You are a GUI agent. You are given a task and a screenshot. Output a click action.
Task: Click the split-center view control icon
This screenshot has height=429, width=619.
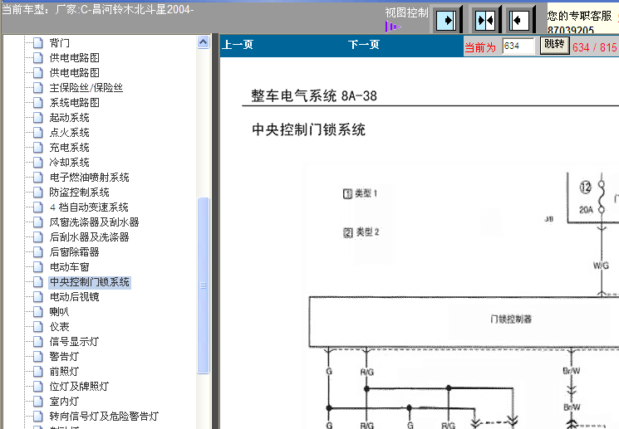(x=485, y=20)
